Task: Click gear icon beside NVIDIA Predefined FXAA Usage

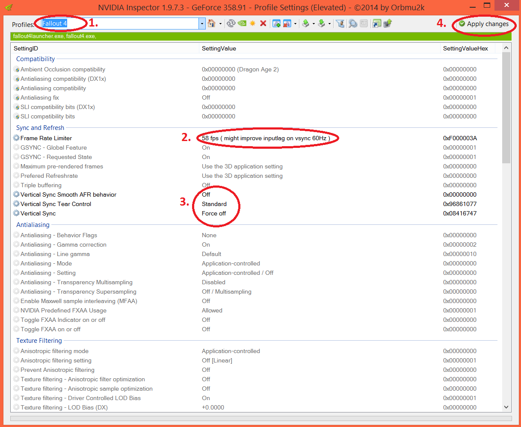Action: pyautogui.click(x=16, y=310)
